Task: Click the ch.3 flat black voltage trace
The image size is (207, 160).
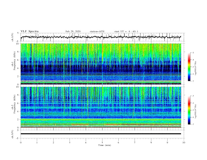Action: (101, 134)
